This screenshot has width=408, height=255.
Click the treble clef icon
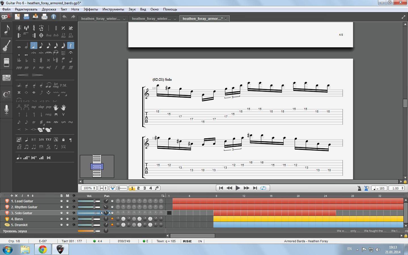pos(19,28)
